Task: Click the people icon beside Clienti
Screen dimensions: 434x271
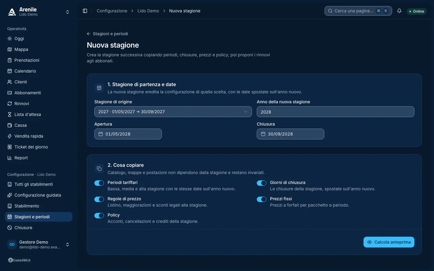Action: [x=10, y=82]
